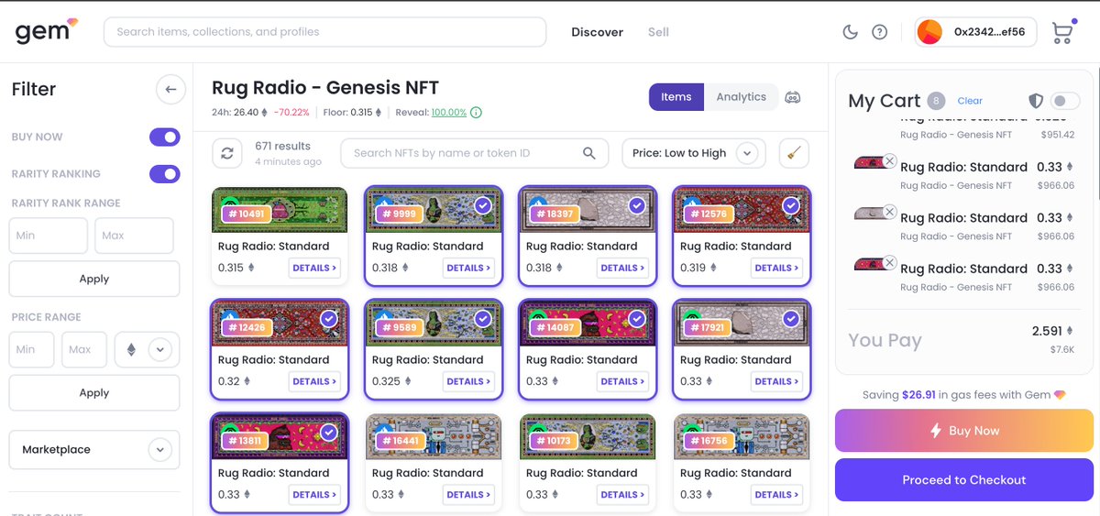Open the shopping cart icon in header
1100x516 pixels.
1062,32
